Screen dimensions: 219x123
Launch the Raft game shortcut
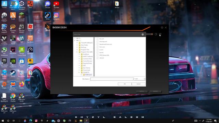tap(22, 39)
